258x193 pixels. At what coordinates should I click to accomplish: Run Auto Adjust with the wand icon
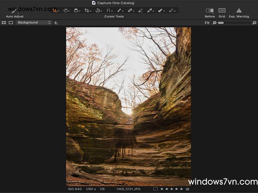point(14,11)
